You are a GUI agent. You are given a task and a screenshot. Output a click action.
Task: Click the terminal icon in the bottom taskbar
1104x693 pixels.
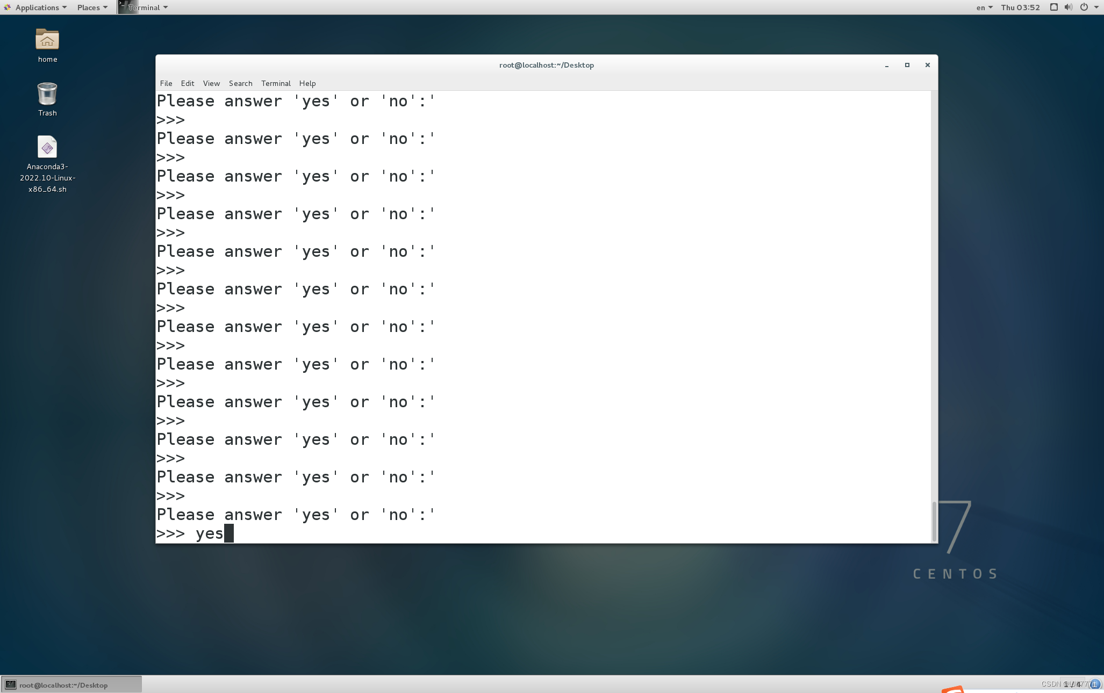pos(9,684)
